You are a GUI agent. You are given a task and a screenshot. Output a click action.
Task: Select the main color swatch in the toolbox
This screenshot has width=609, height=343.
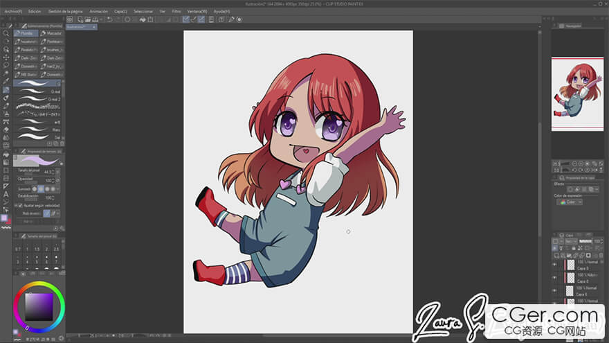tap(4, 218)
